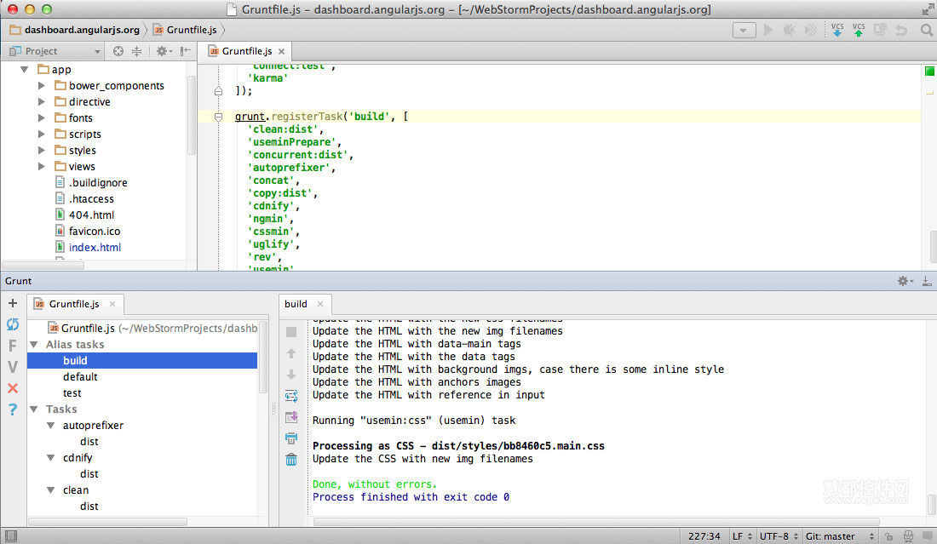Click the VCS commit changes icon
The width and height of the screenshot is (937, 544).
[x=859, y=30]
